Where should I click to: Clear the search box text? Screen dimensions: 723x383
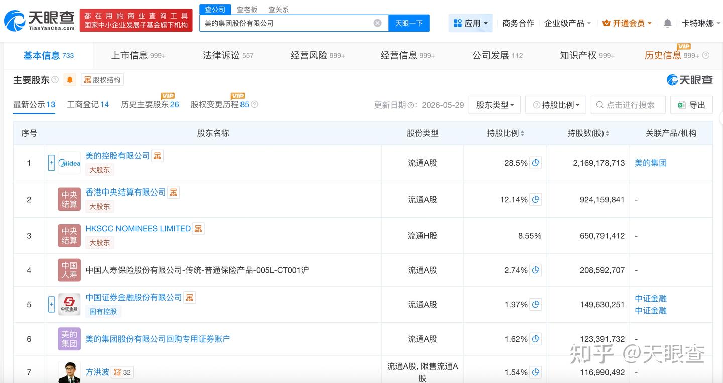coord(377,23)
